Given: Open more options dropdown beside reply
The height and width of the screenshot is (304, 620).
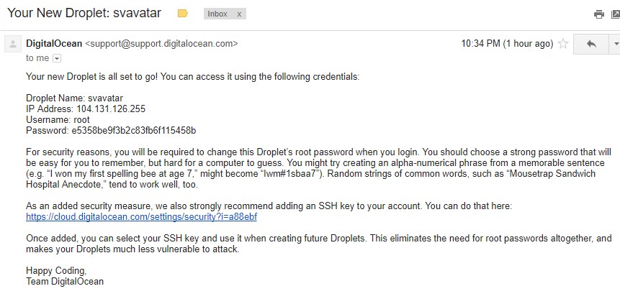Looking at the screenshot, I should [x=615, y=44].
